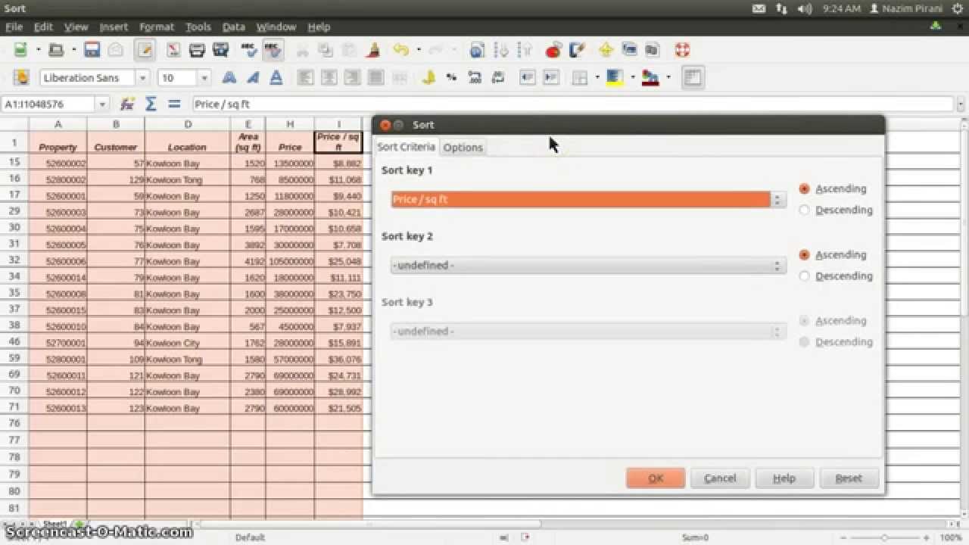
Task: Click the Align Left icon
Action: pos(305,77)
